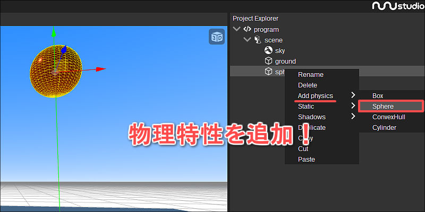Select the orange wireframe sphere
425x212 pixels.
pos(55,70)
